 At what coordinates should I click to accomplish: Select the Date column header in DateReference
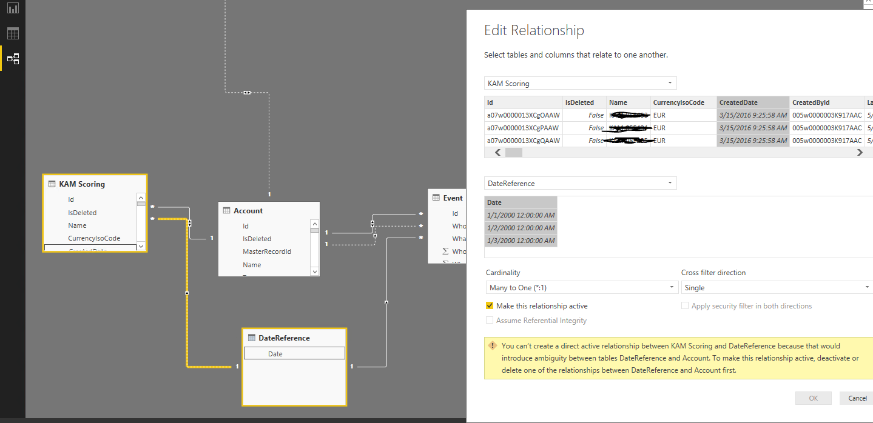pyautogui.click(x=521, y=202)
